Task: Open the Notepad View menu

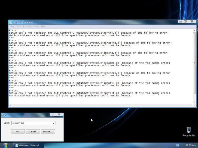Action: pyautogui.click(x=36, y=26)
